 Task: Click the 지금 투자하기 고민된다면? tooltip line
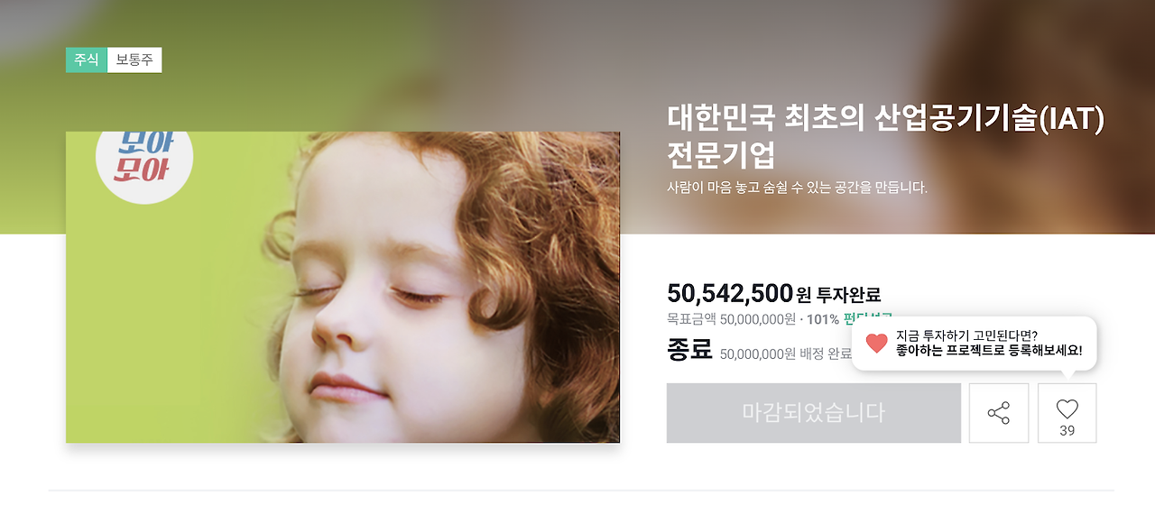pos(966,335)
